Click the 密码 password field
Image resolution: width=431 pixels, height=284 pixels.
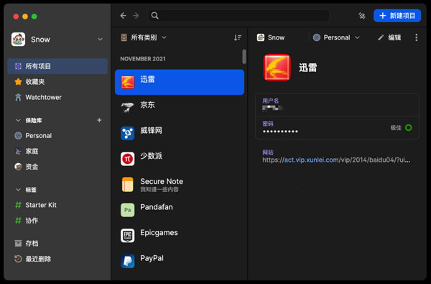pyautogui.click(x=337, y=128)
